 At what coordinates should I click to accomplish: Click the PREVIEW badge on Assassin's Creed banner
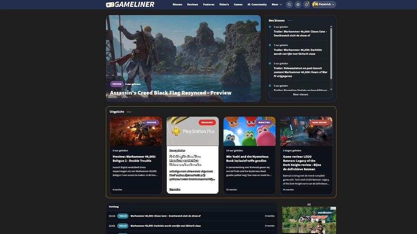[117, 84]
